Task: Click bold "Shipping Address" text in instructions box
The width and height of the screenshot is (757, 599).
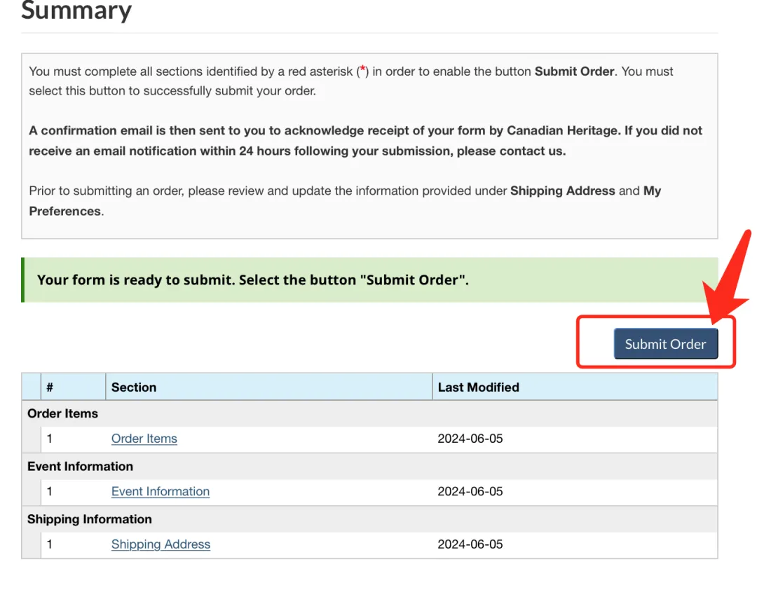Action: click(x=562, y=191)
